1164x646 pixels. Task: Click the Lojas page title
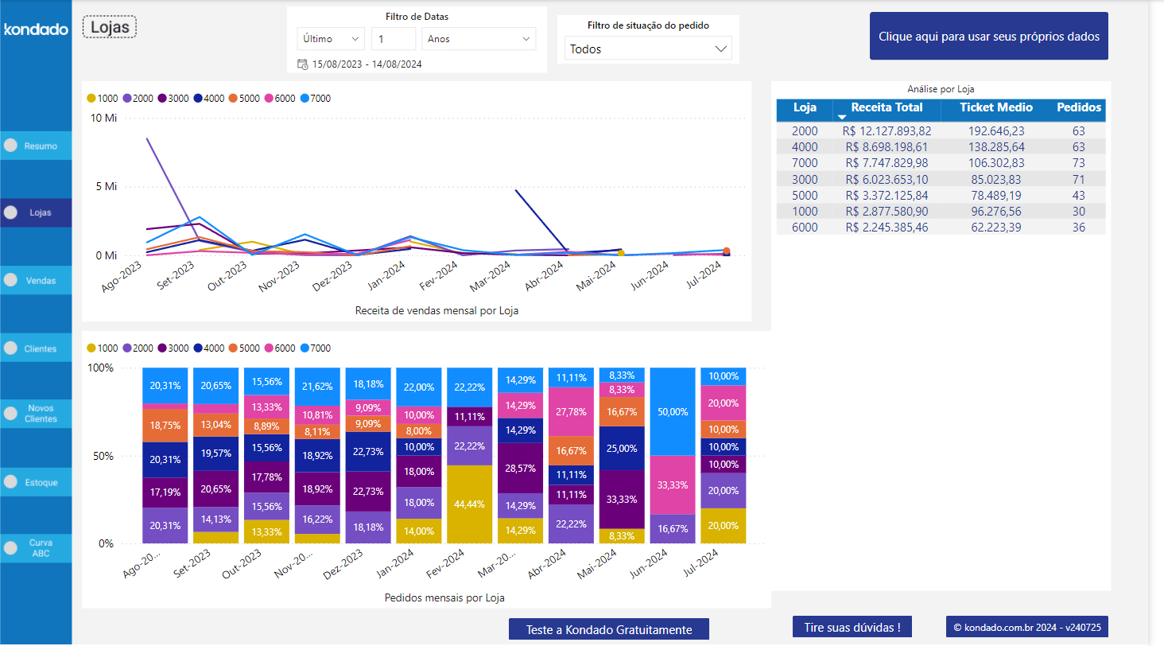pyautogui.click(x=109, y=26)
